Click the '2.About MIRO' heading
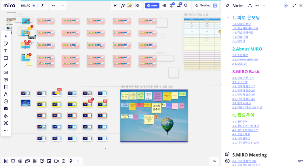 [247, 49]
